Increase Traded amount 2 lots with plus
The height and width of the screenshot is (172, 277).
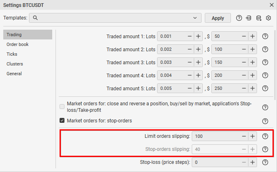point(198,49)
